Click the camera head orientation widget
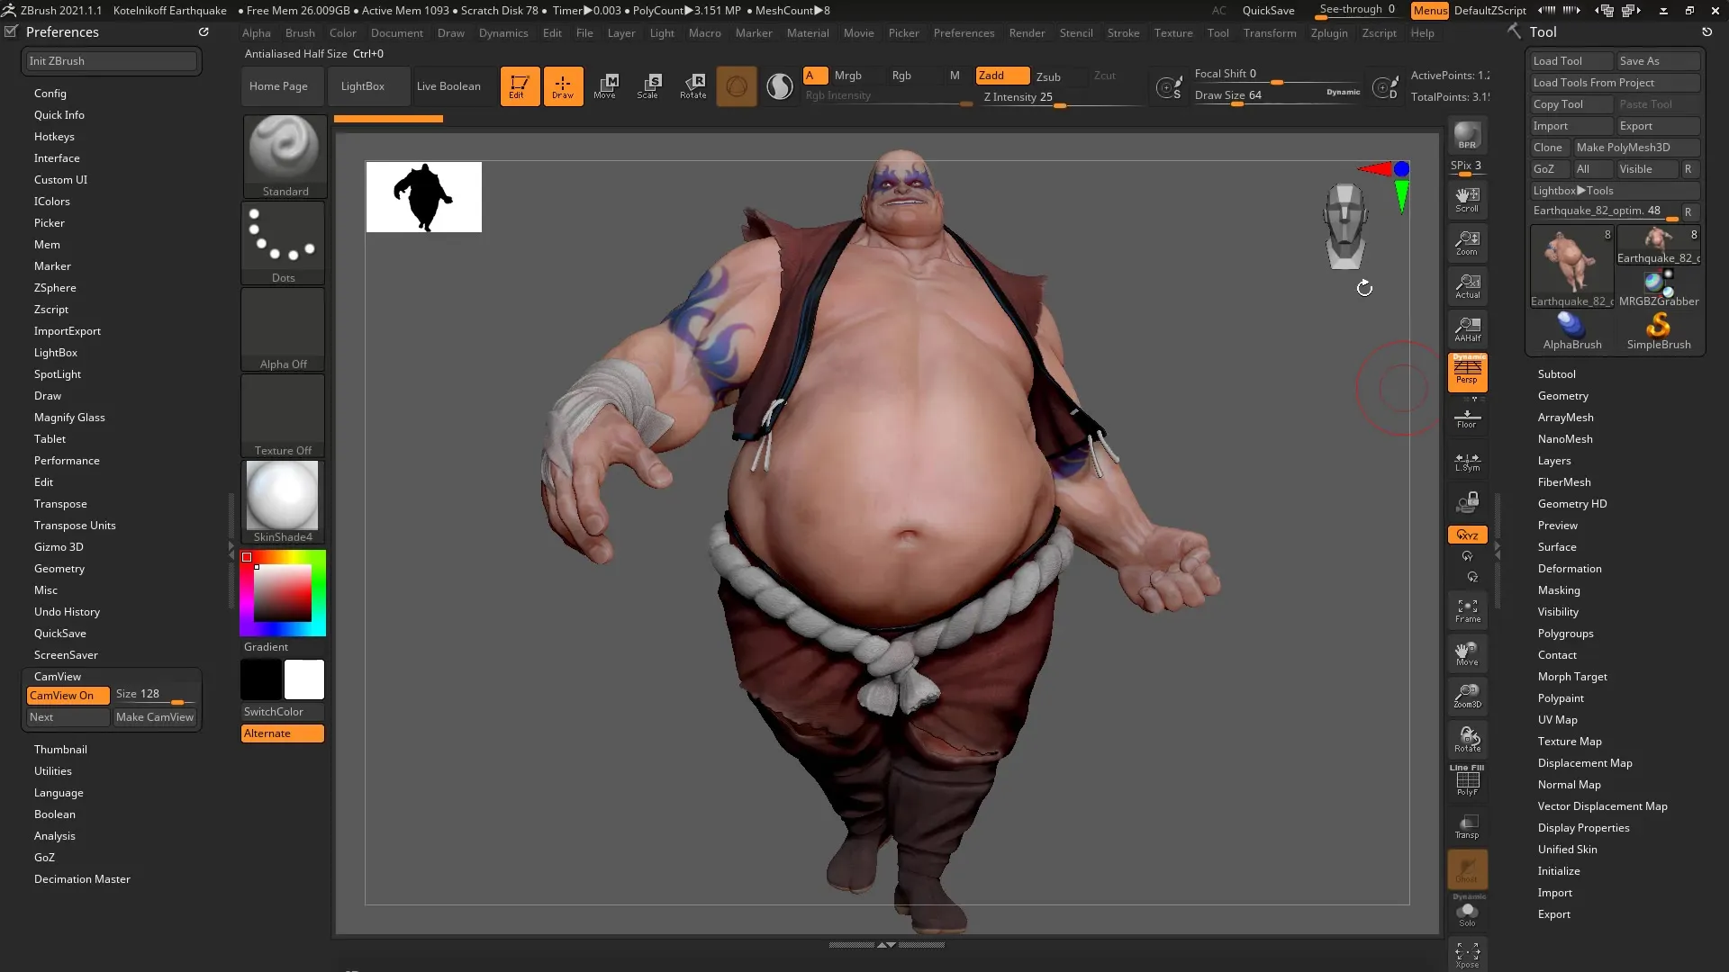Viewport: 1729px width, 972px height. click(x=1344, y=226)
